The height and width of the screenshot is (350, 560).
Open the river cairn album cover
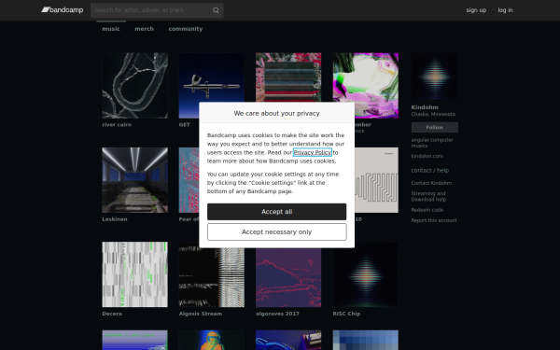coord(134,86)
